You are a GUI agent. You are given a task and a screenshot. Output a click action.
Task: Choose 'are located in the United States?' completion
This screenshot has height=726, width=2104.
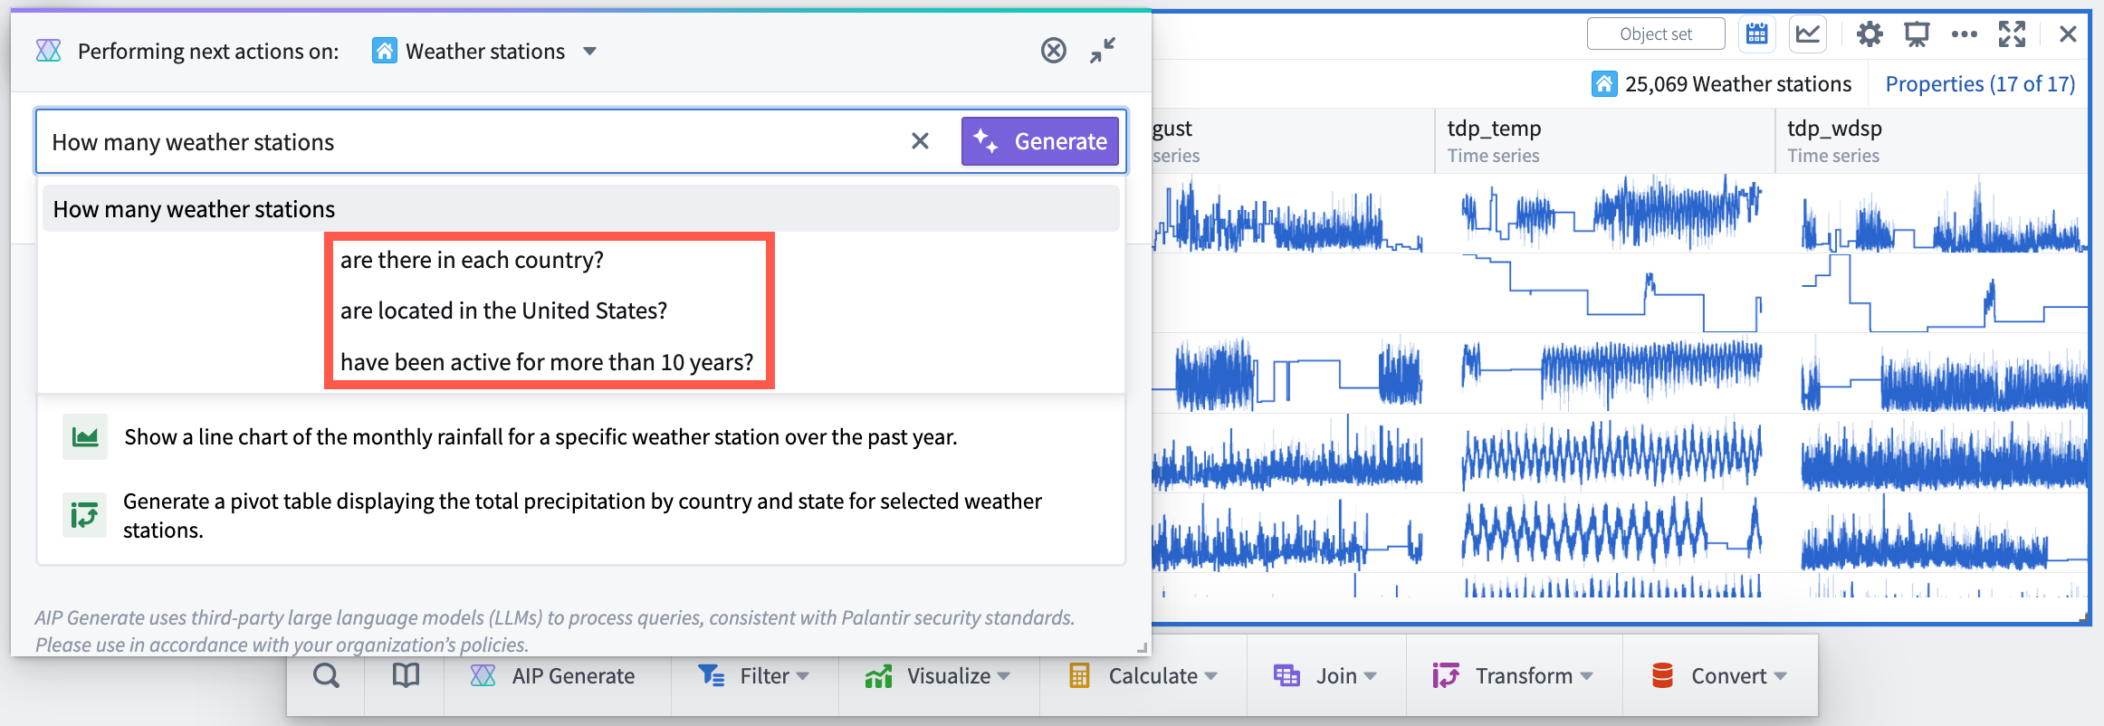pos(503,310)
